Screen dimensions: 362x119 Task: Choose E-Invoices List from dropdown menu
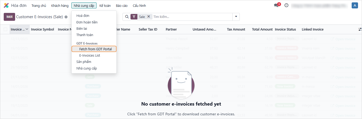coord(90,56)
